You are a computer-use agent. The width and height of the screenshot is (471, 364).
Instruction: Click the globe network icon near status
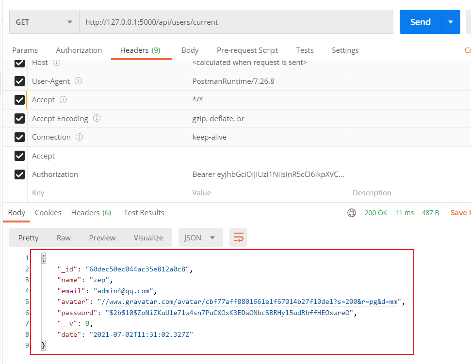pyautogui.click(x=352, y=213)
